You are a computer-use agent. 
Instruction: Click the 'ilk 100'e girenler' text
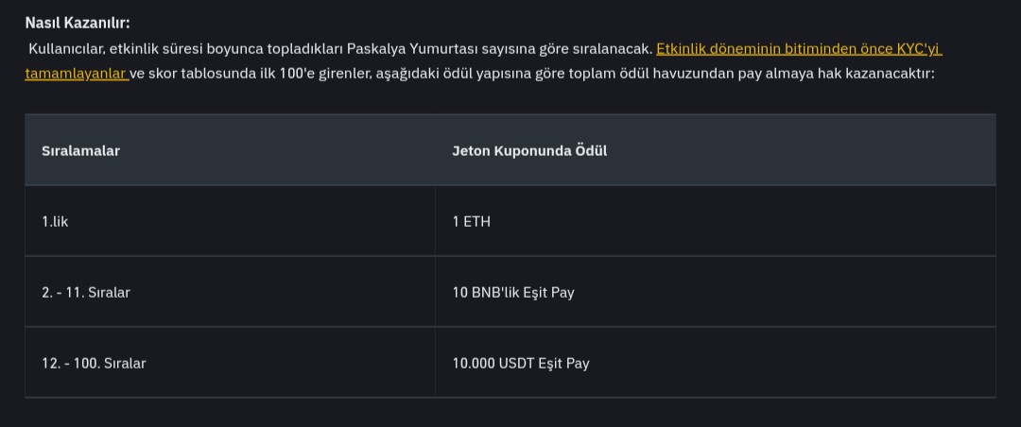coord(316,74)
